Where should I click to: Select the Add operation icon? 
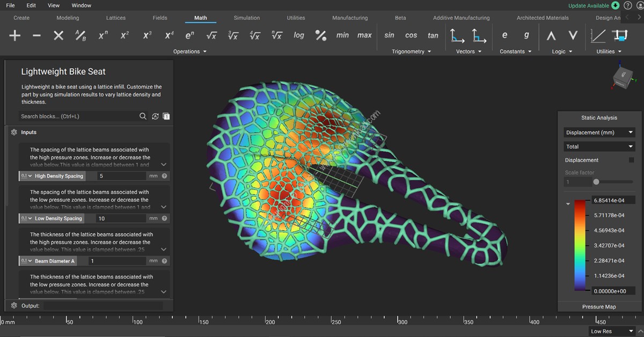tap(15, 35)
